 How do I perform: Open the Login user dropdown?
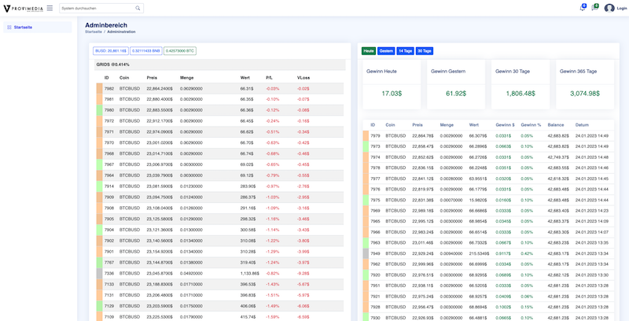click(622, 8)
